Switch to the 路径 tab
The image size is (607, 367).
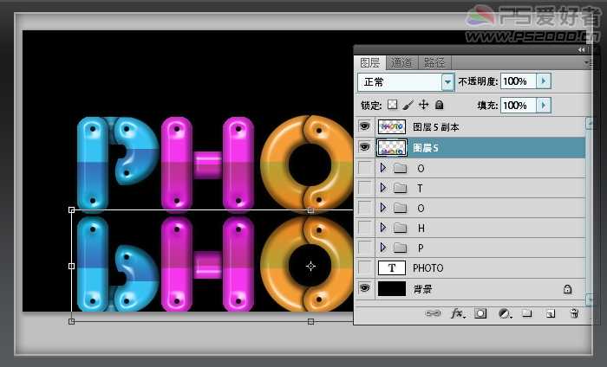(x=434, y=62)
